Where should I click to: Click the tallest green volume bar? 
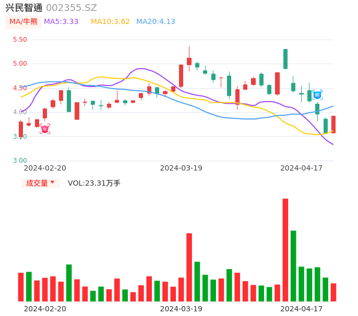(293, 265)
